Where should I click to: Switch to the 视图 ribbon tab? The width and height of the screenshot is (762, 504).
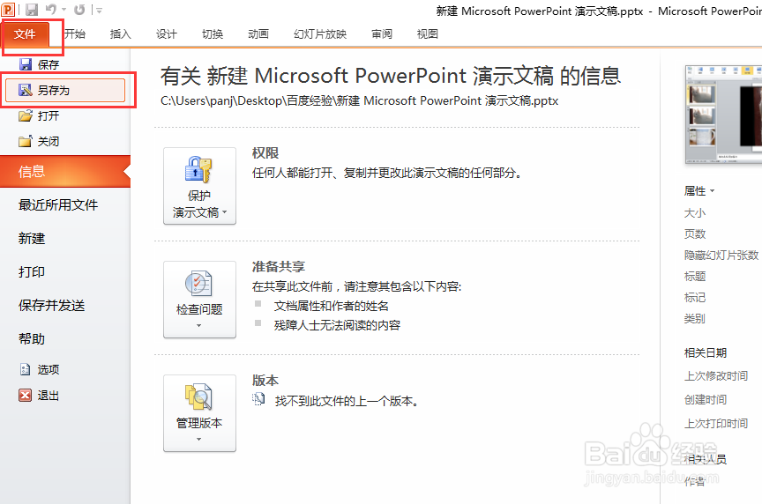tap(427, 34)
